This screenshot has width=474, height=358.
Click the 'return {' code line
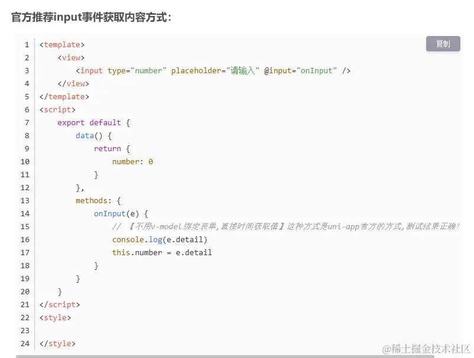pyautogui.click(x=112, y=149)
